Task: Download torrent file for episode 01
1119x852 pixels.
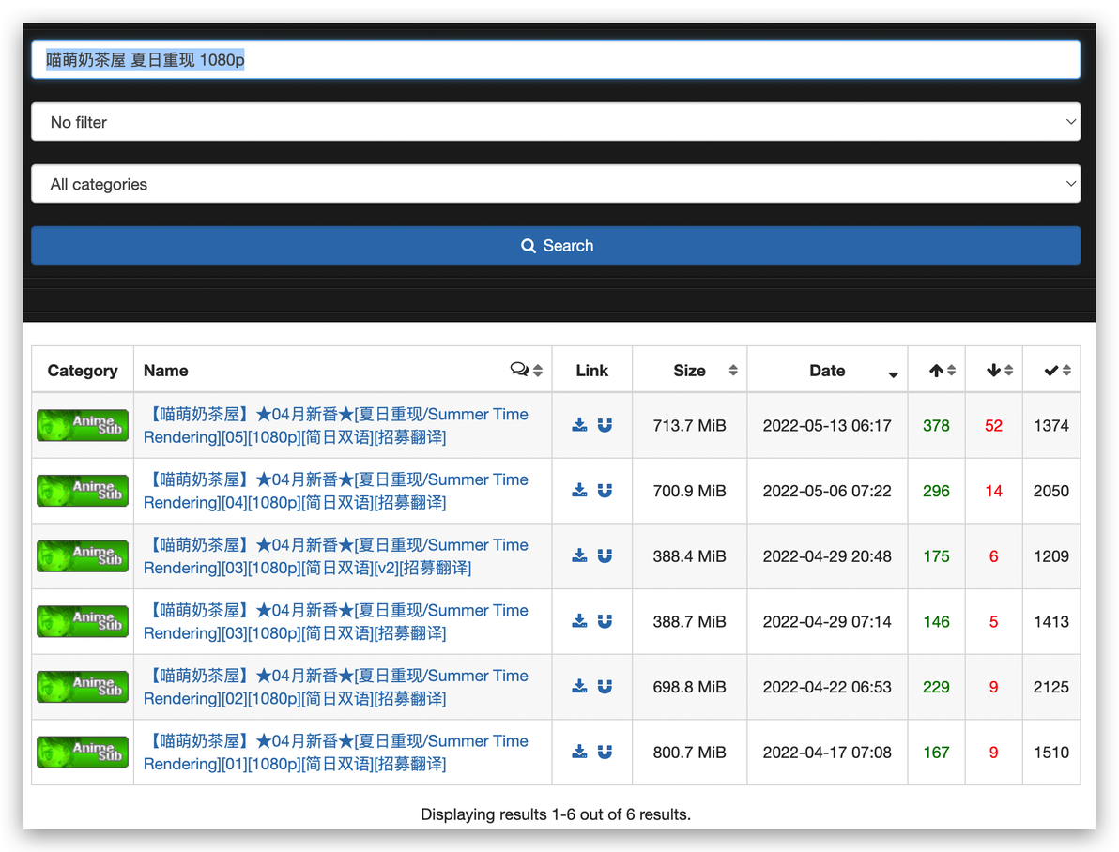Action: tap(579, 753)
